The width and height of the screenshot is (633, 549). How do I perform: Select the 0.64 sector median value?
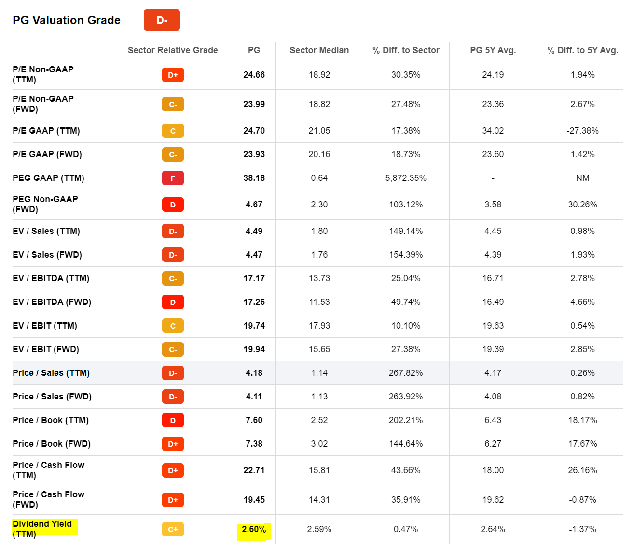[319, 178]
